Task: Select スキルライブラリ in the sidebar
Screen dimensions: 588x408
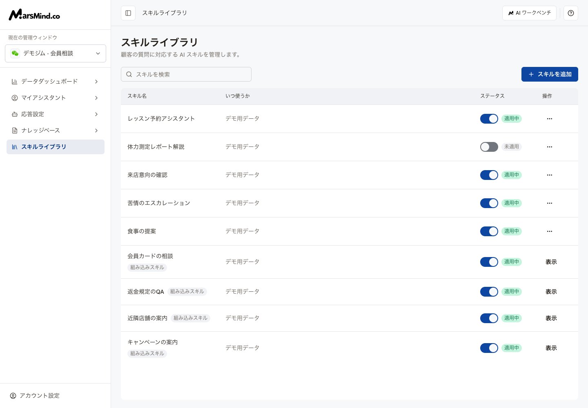Action: click(56, 147)
